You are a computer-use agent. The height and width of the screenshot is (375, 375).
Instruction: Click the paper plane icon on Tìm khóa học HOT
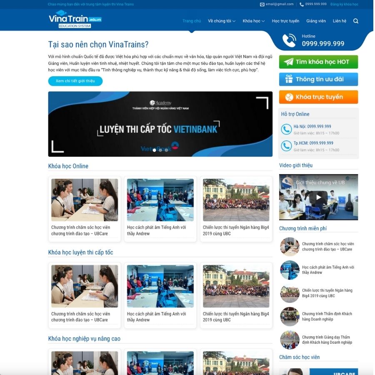click(x=288, y=62)
